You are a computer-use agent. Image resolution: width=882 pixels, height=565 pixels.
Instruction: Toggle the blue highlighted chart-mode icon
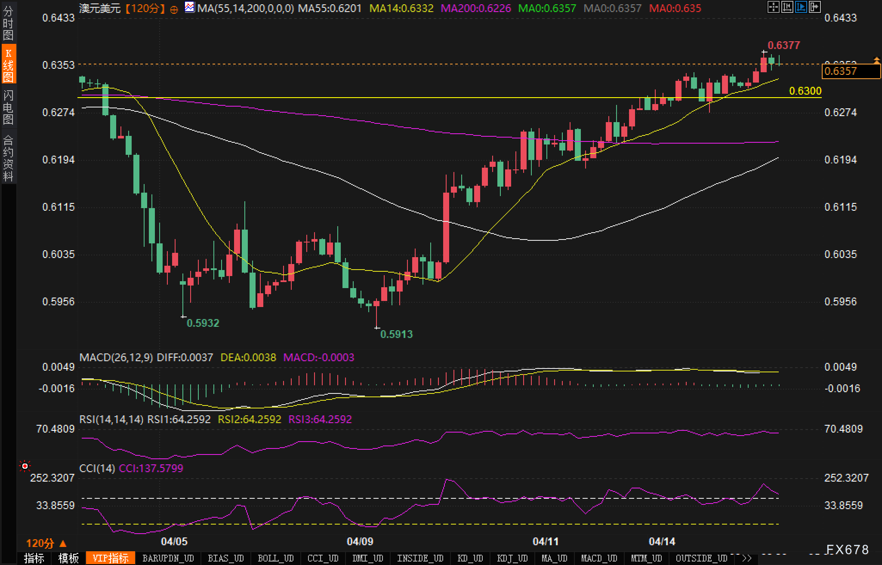coord(801,7)
